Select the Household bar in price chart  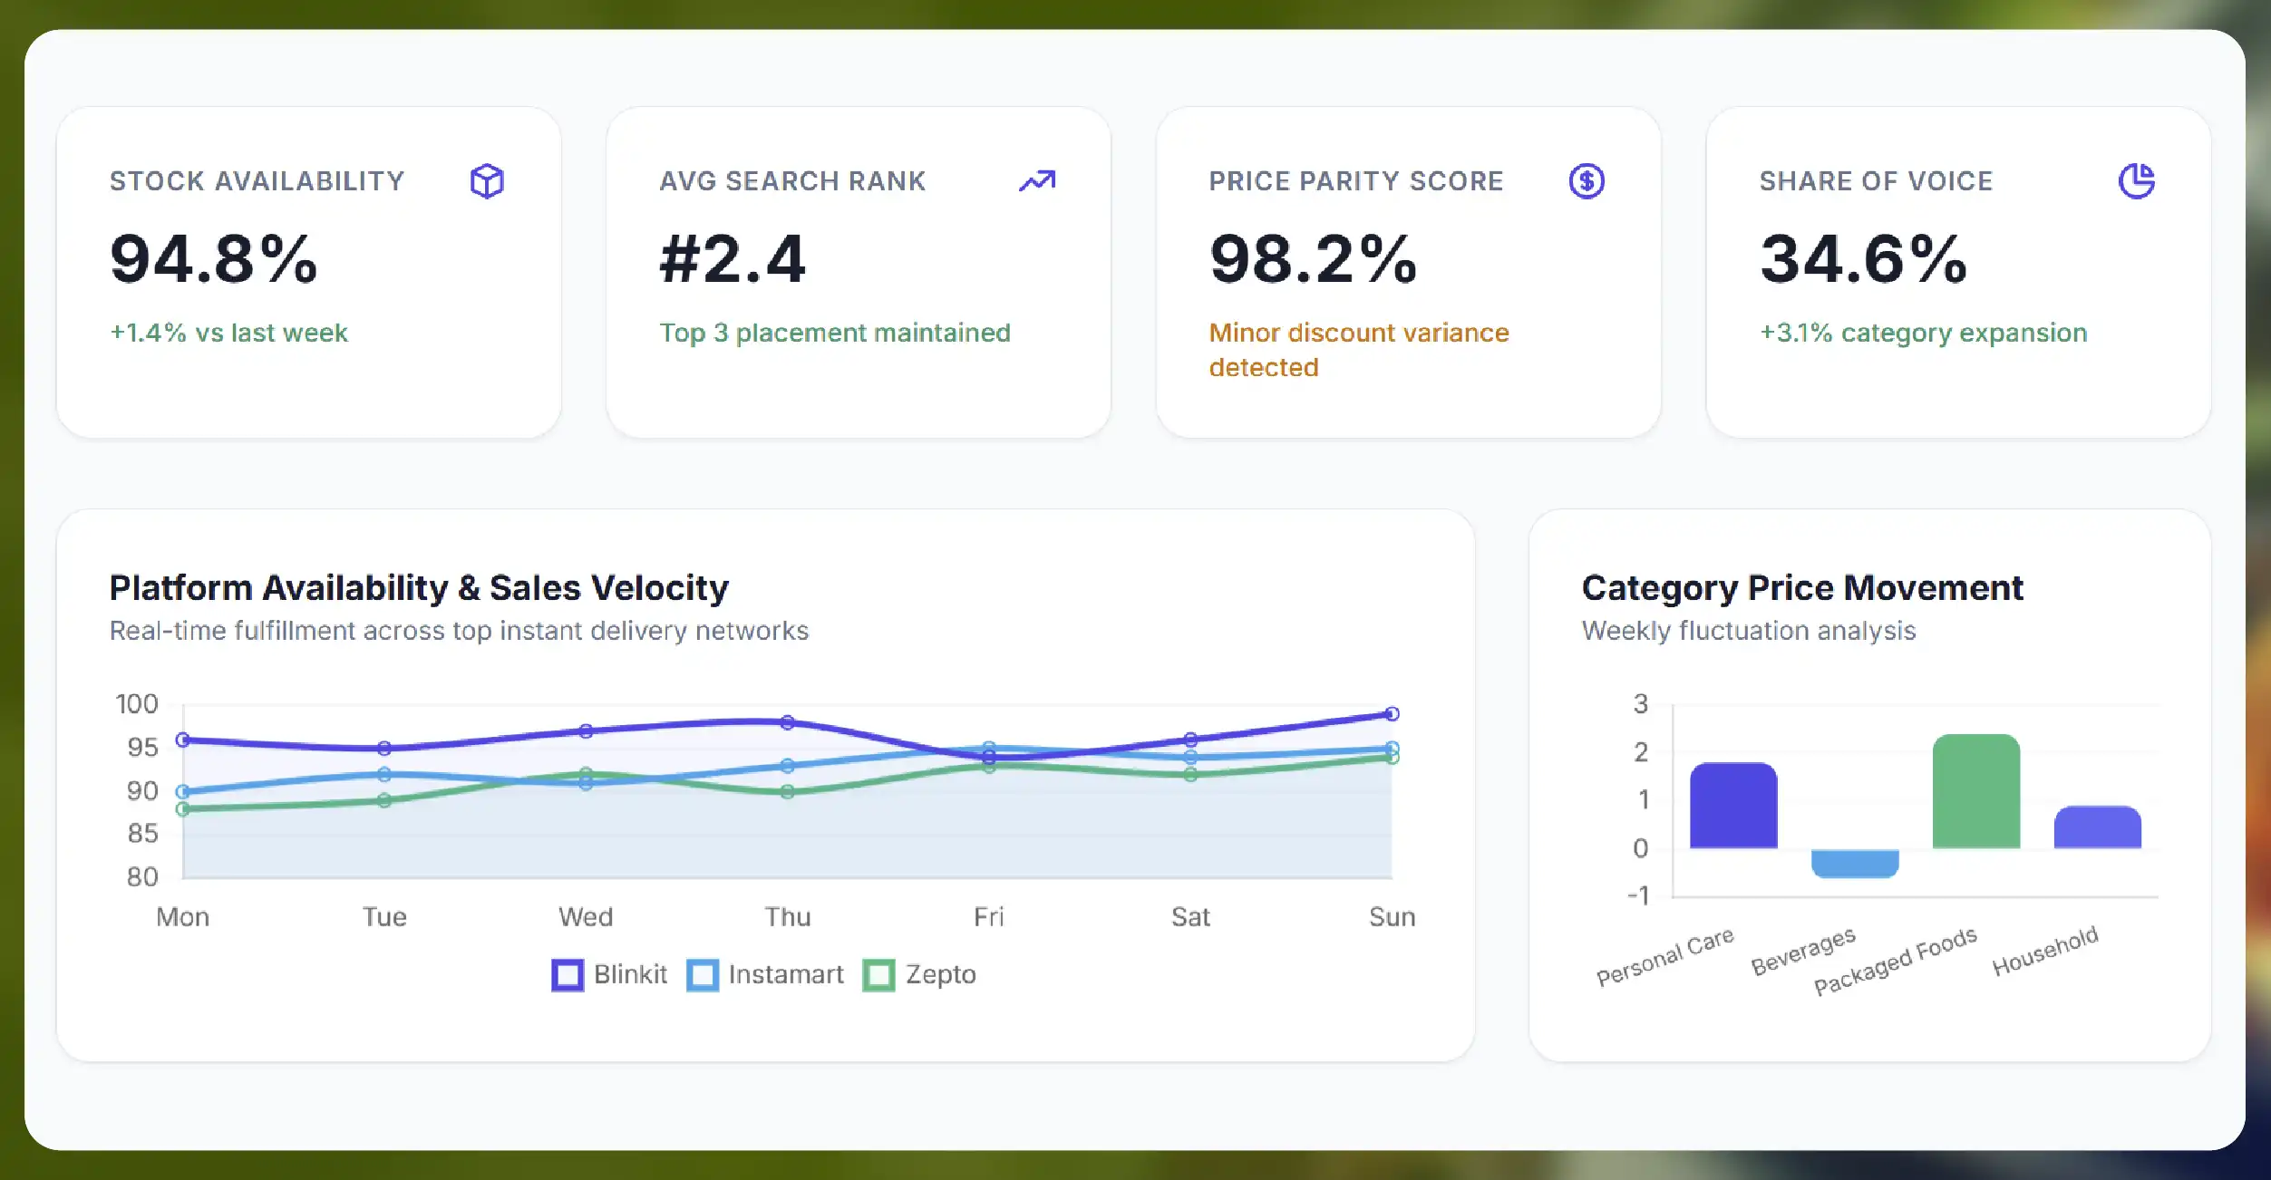point(2098,827)
